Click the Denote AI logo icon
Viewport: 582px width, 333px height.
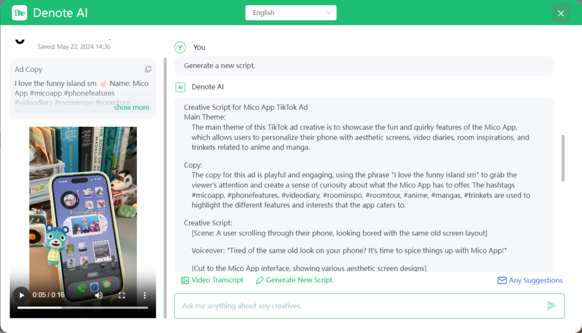pos(19,13)
